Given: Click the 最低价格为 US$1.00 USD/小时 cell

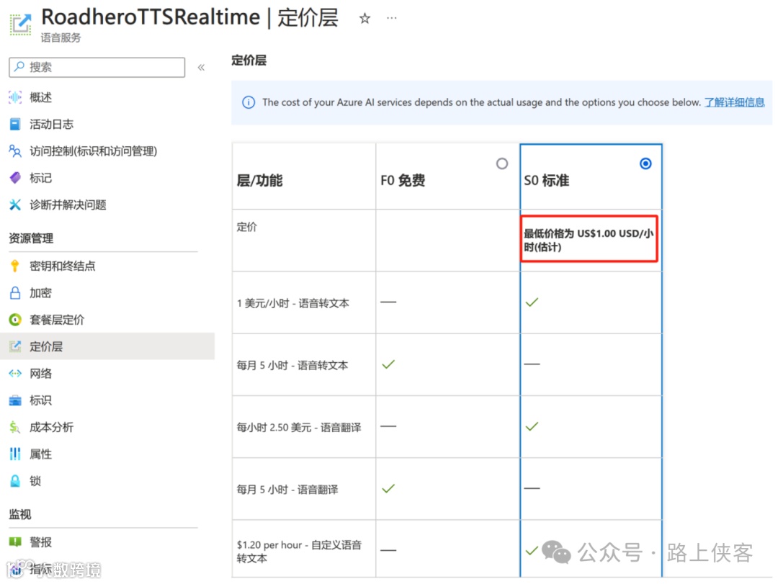Looking at the screenshot, I should (x=589, y=238).
